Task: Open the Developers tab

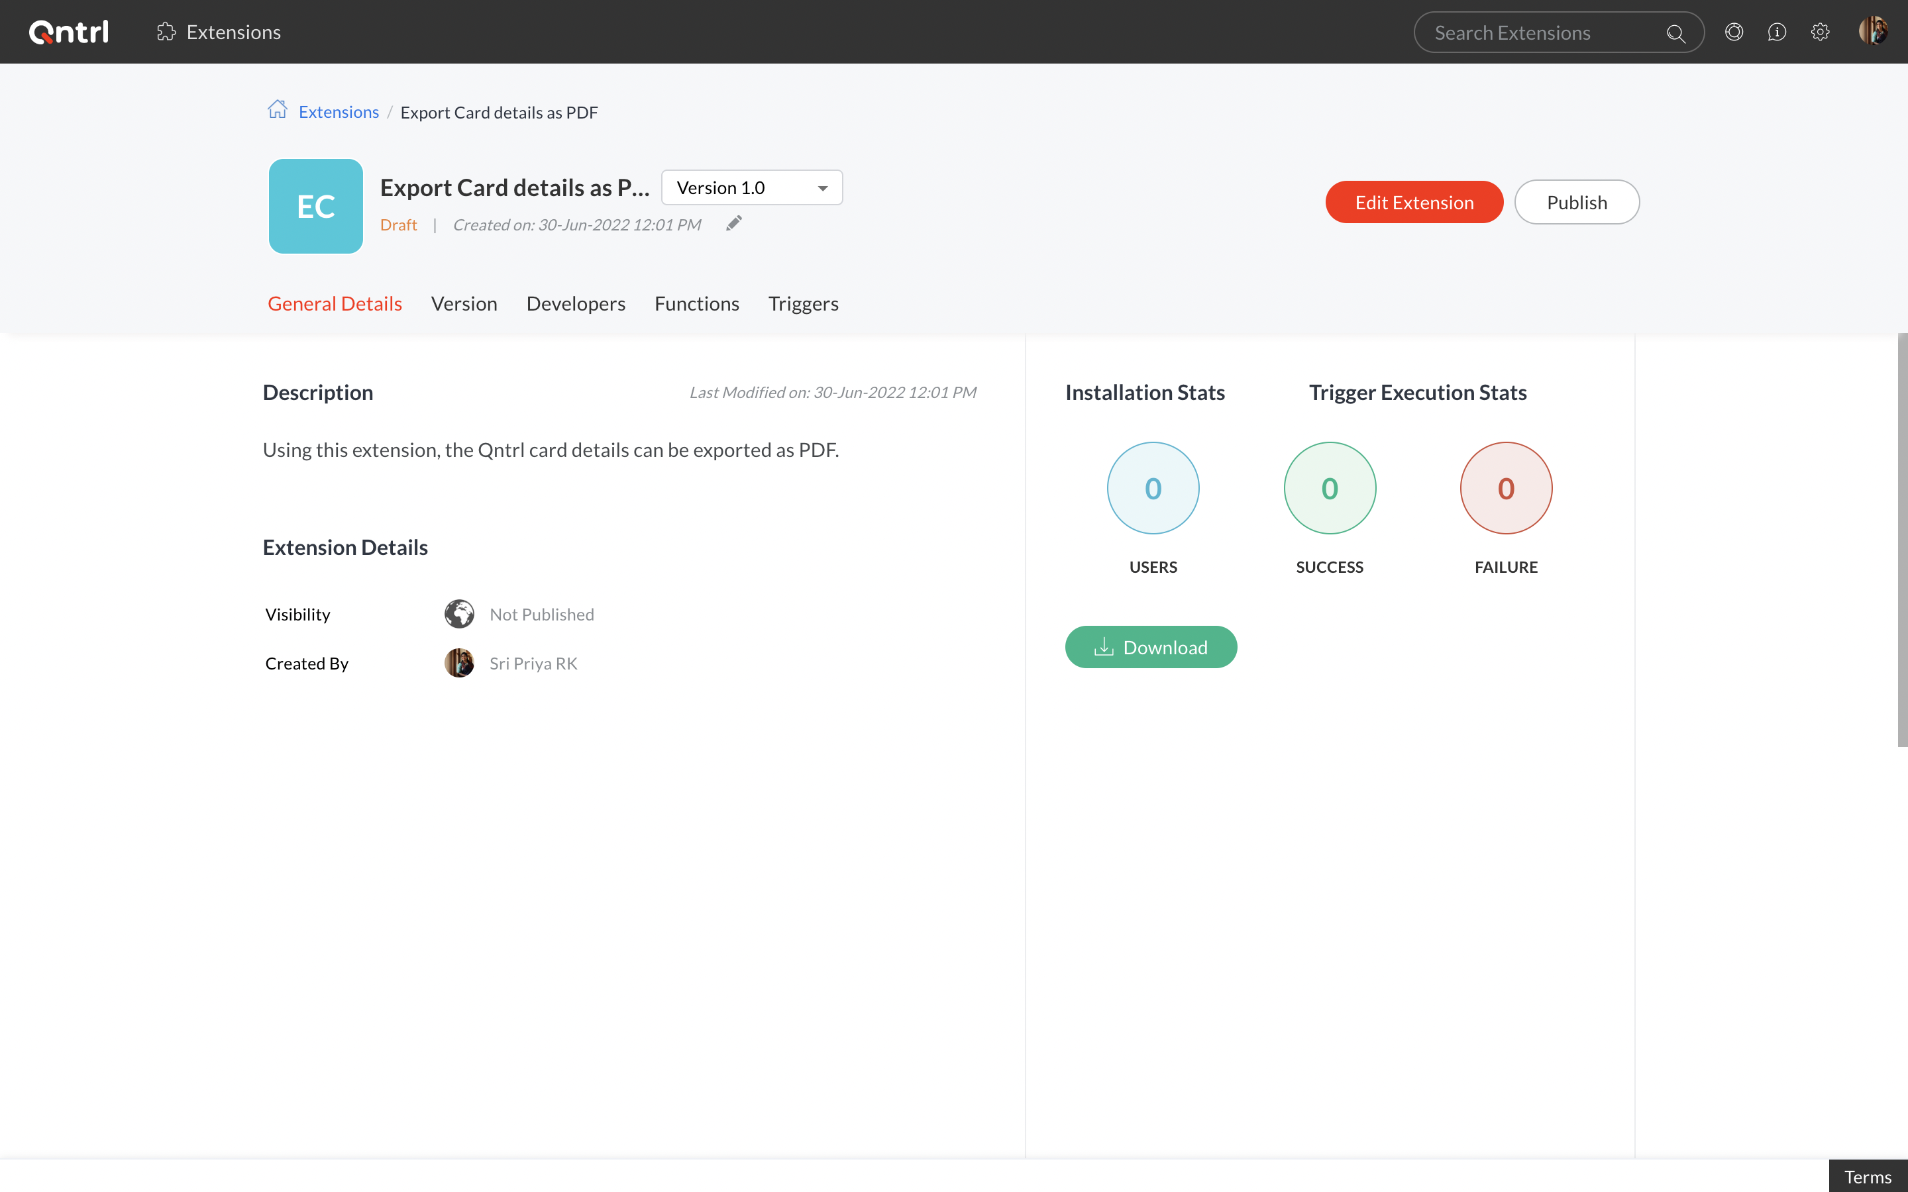Action: 576,303
